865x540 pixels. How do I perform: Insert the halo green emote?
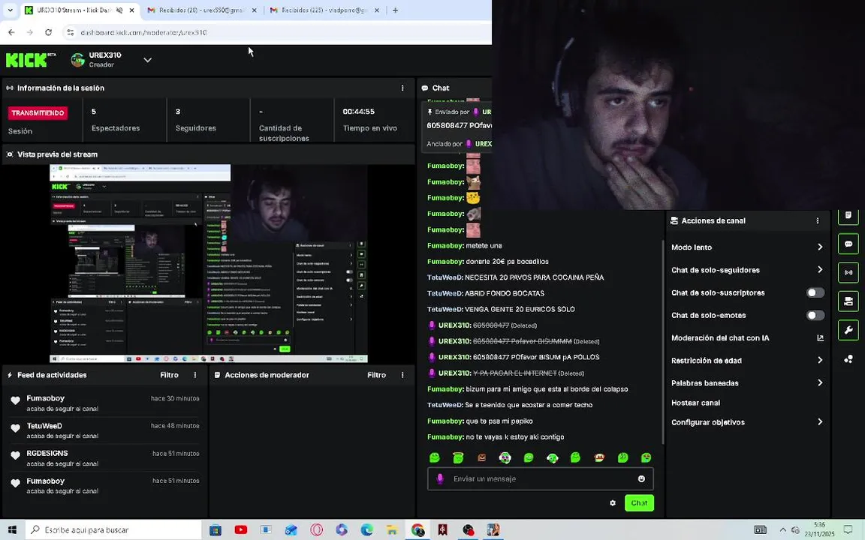pos(458,457)
